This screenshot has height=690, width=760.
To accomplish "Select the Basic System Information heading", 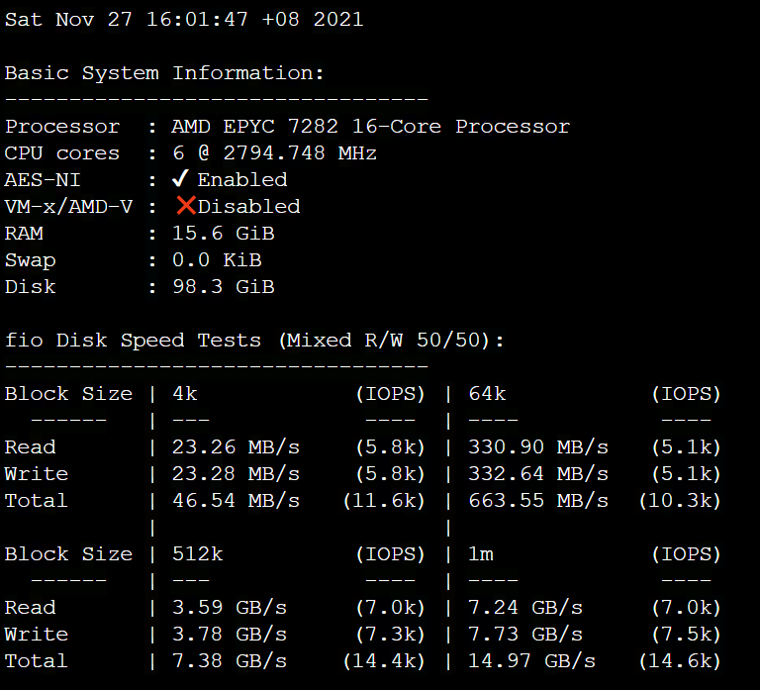I will tap(164, 73).
